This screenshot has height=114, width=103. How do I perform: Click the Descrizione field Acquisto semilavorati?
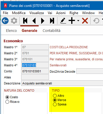pyautogui.click(x=62, y=83)
